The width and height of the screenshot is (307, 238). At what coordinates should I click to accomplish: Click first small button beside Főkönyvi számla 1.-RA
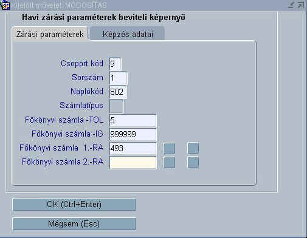point(169,148)
